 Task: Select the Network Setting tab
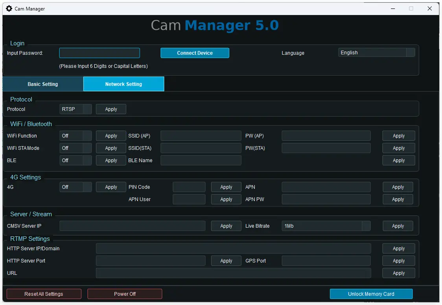coord(124,84)
